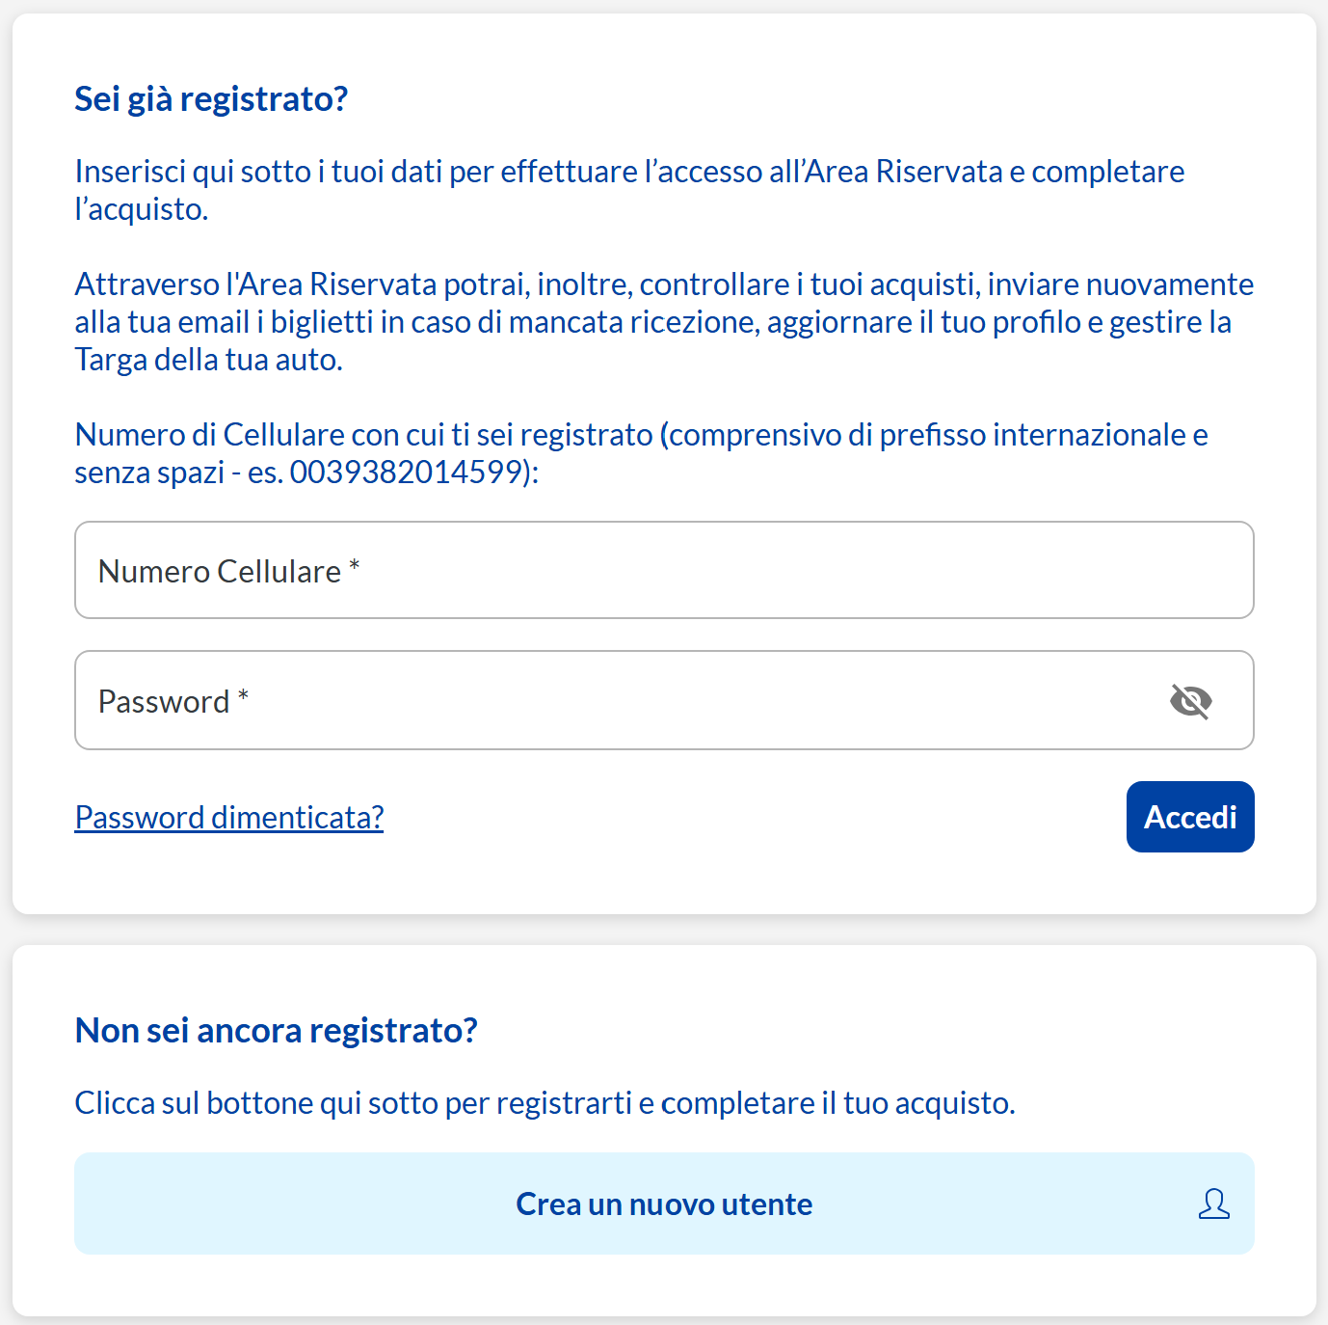Click the Password placeholder label
1328x1325 pixels.
tap(164, 701)
